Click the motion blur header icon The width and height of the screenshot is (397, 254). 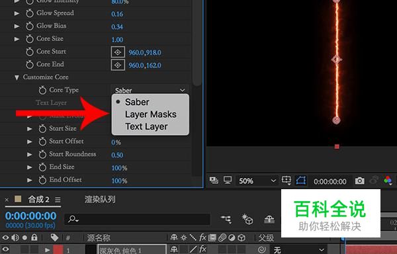(222, 237)
